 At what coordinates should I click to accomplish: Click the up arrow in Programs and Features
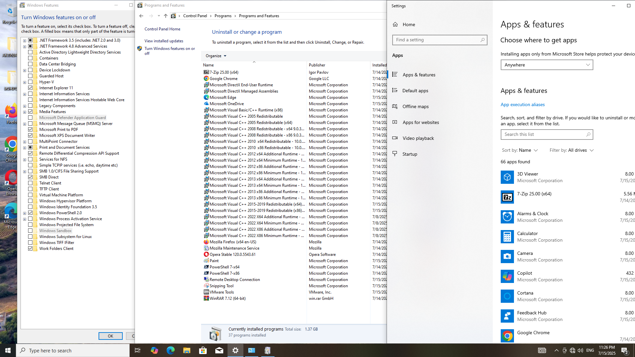[166, 16]
